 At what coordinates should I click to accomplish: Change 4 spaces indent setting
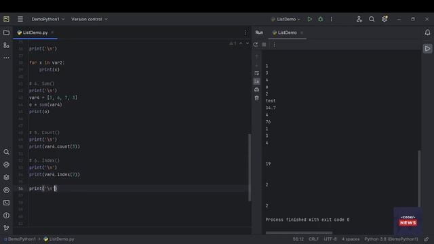351,239
